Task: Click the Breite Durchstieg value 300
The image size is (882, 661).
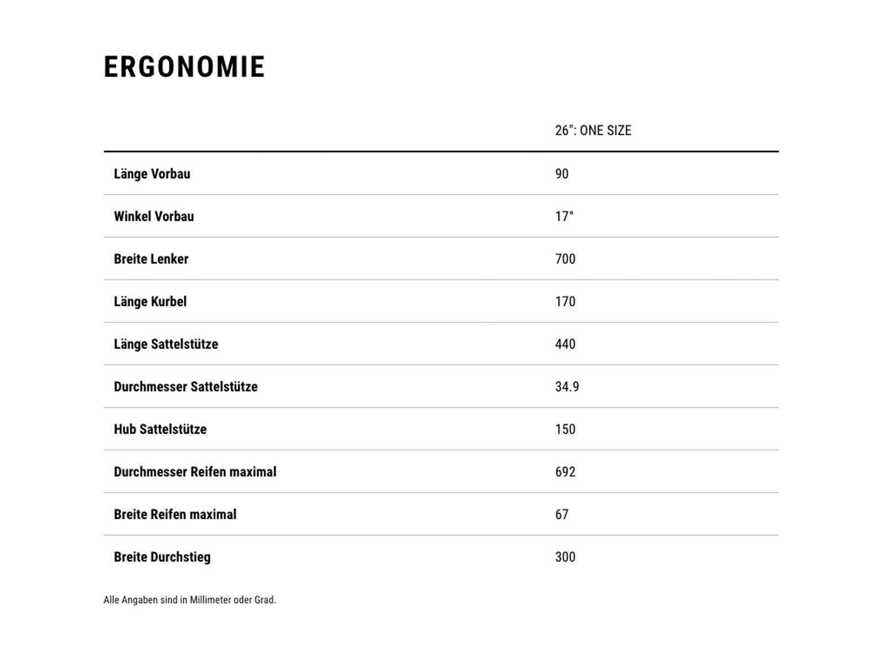Action: click(565, 557)
